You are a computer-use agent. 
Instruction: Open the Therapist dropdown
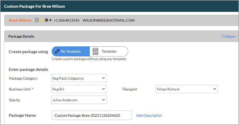coord(187,89)
